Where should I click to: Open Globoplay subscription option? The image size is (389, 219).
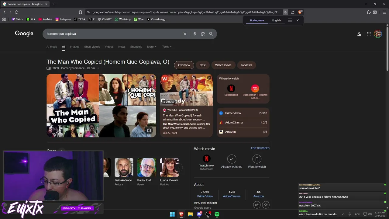tap(255, 92)
